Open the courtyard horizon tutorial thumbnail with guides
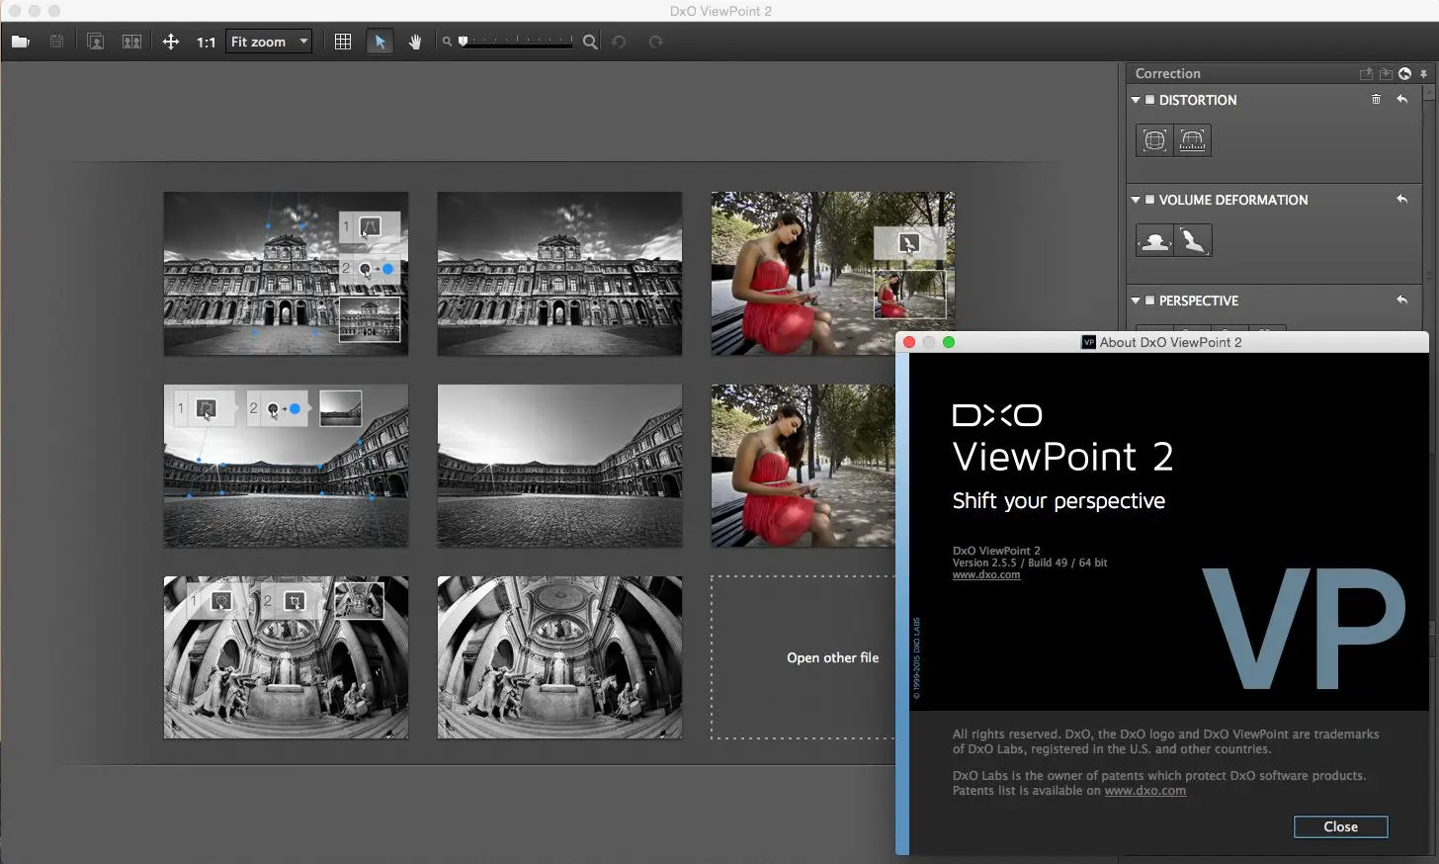 point(286,466)
